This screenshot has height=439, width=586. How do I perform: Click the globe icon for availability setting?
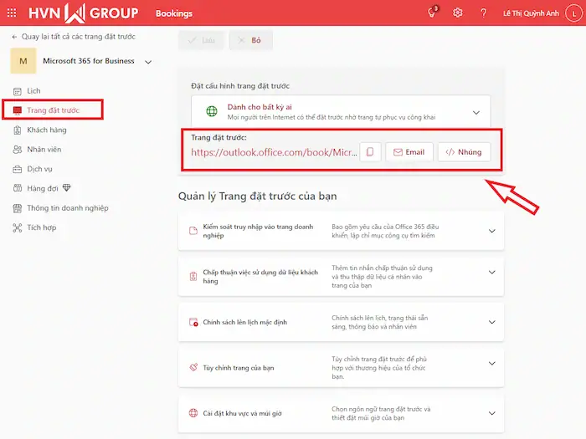point(212,112)
